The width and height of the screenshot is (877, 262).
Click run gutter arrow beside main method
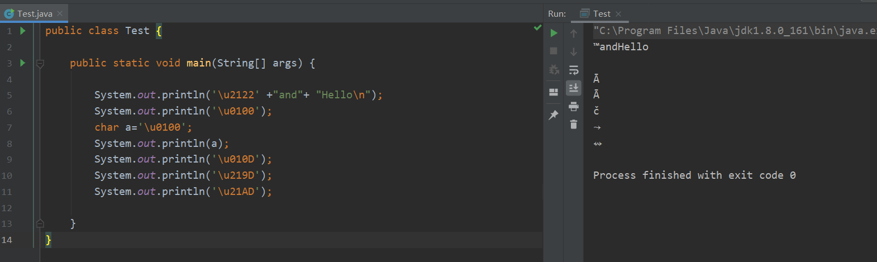click(23, 63)
